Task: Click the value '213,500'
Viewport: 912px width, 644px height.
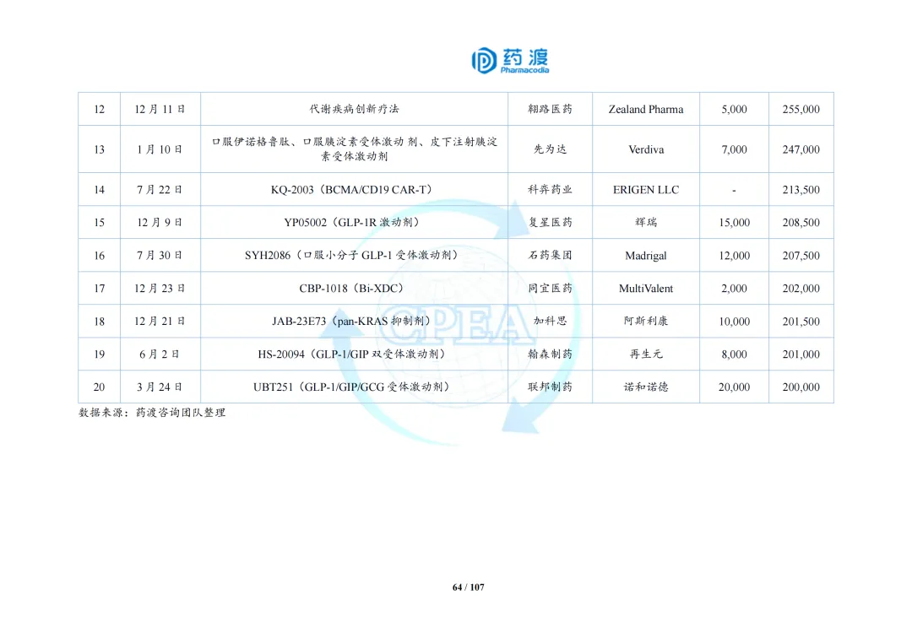Action: [x=801, y=189]
